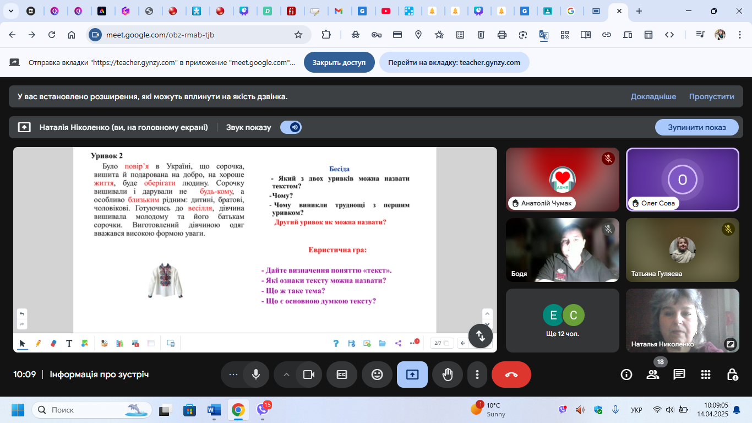Click Зупинити показ button
Image resolution: width=752 pixels, height=423 pixels.
point(696,127)
